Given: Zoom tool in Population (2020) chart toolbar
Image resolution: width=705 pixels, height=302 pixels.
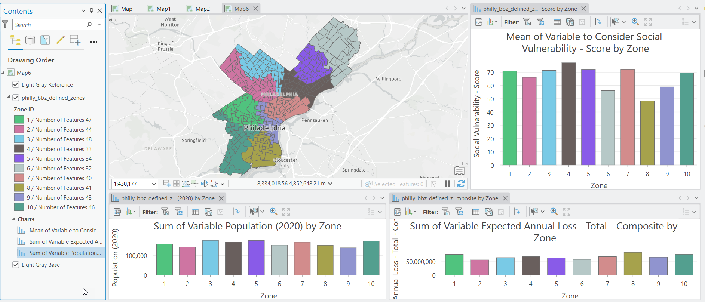Looking at the screenshot, I should point(273,212).
